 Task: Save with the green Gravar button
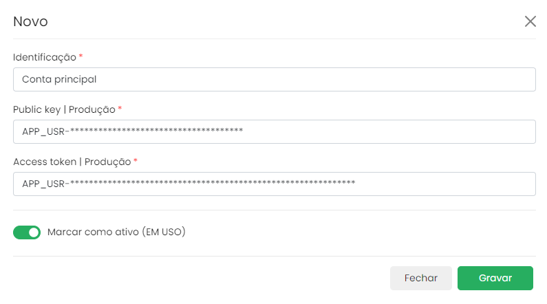[x=495, y=278]
